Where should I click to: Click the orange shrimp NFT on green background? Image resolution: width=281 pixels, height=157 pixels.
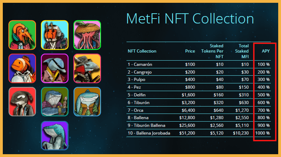pyautogui.click(x=22, y=35)
